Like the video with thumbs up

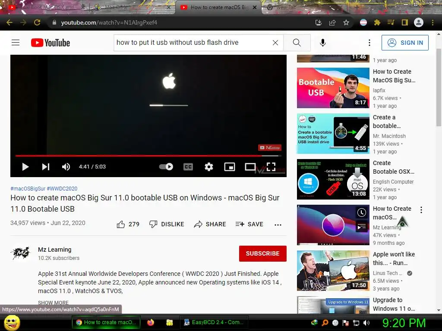(128, 224)
